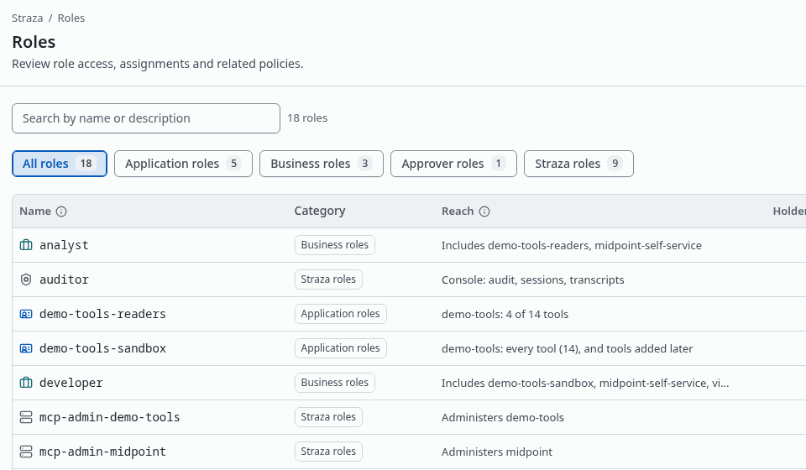Click the Roles breadcrumb item
Image resolution: width=806 pixels, height=470 pixels.
(x=71, y=18)
